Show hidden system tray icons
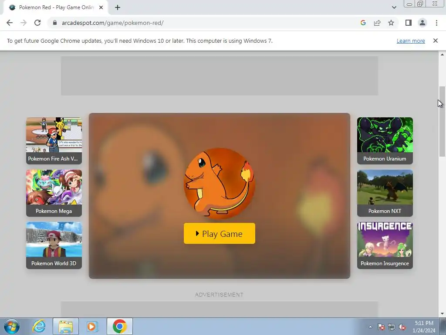Image resolution: width=446 pixels, height=335 pixels. 370,327
